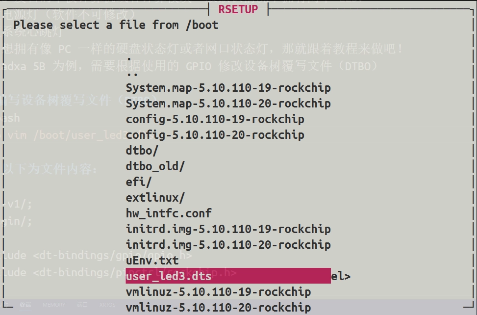Choose the uEnv.txt file

152,261
